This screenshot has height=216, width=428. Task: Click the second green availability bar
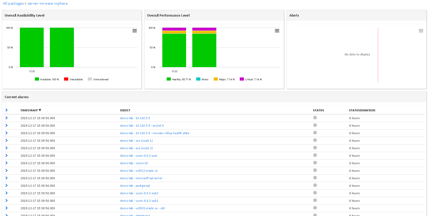pos(62,47)
